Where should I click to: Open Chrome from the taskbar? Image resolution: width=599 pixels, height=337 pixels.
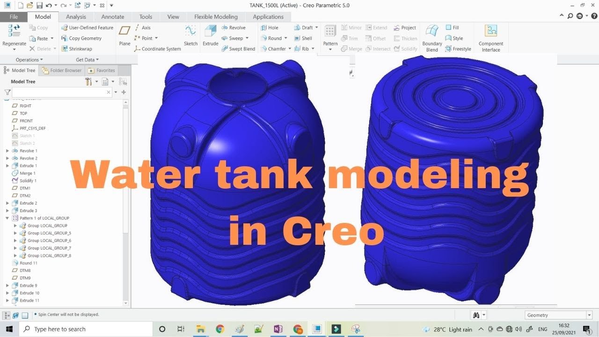tap(220, 329)
